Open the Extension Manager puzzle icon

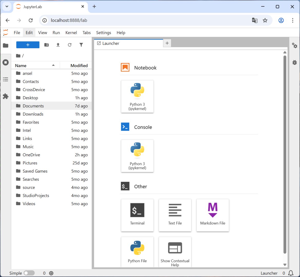coord(6,96)
